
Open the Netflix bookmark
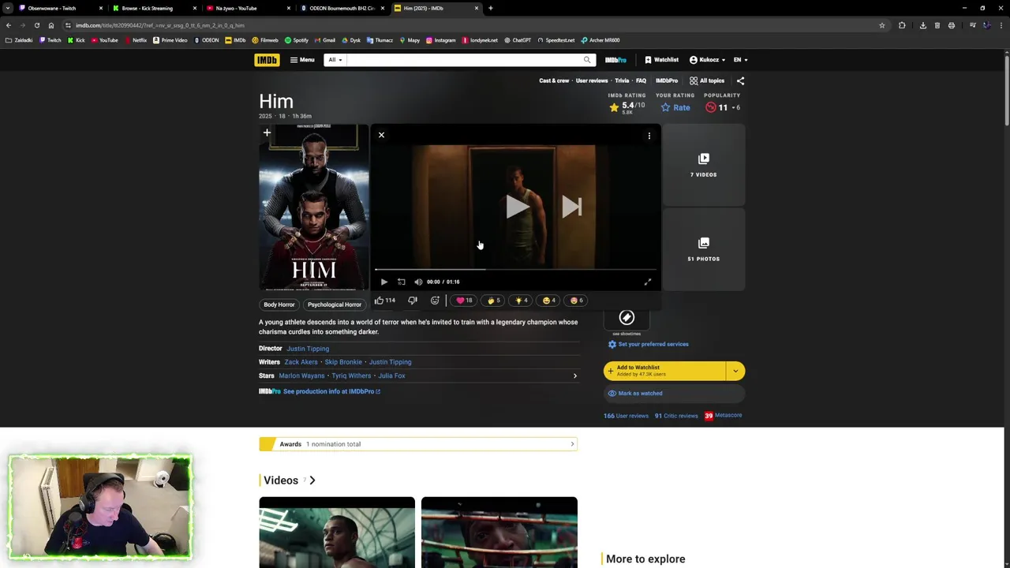coord(136,40)
